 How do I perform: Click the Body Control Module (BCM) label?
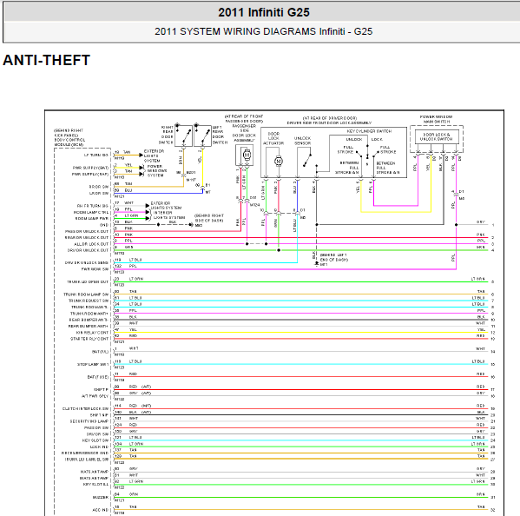(69, 138)
